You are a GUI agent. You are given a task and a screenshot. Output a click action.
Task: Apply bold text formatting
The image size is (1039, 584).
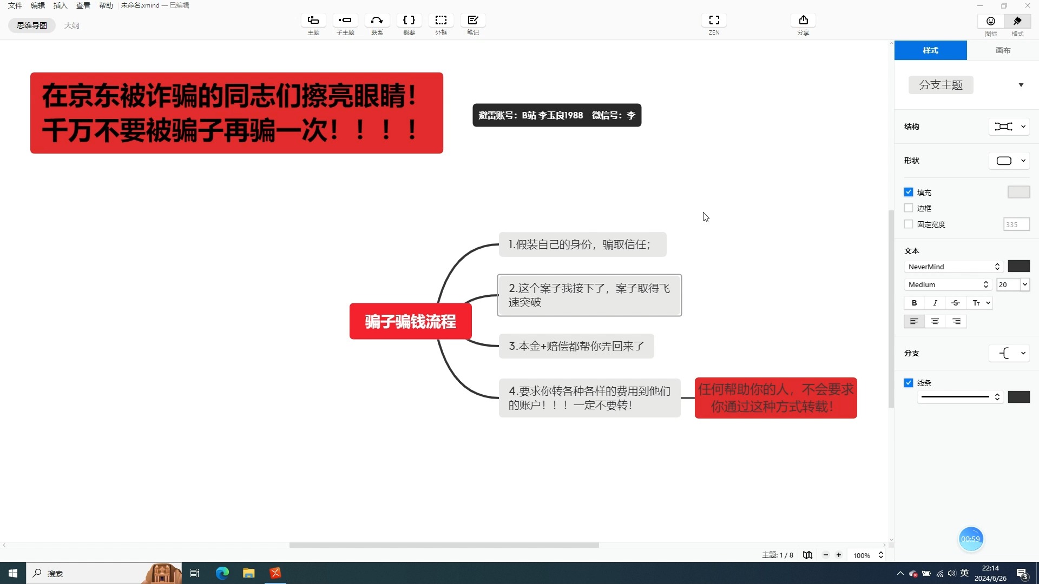tap(915, 303)
